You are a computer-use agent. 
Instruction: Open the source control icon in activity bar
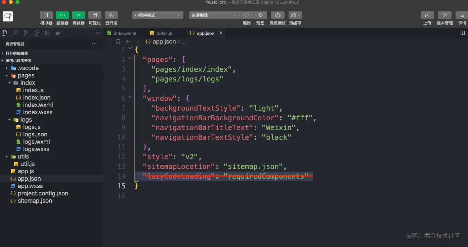(26, 33)
